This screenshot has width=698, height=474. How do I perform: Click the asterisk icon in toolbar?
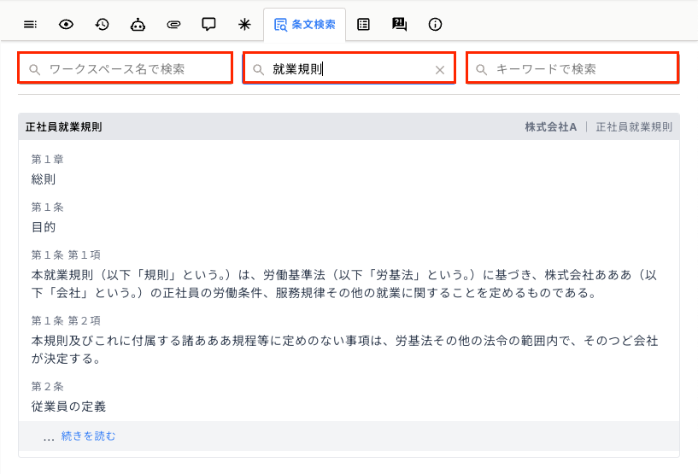(244, 25)
